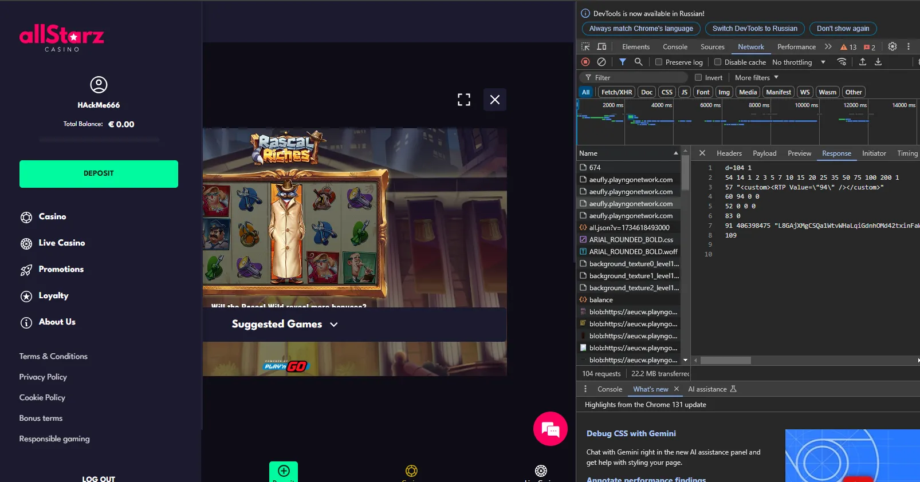This screenshot has height=482, width=920.
Task: Open the drawer three-dot menu
Action: (585, 389)
